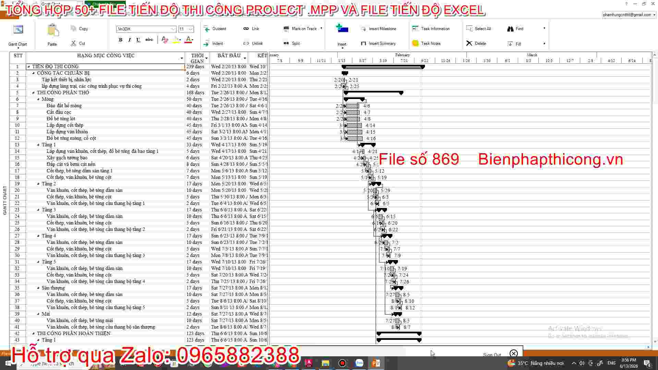Collapse the Mái subtask group
658x370 pixels.
pos(38,314)
